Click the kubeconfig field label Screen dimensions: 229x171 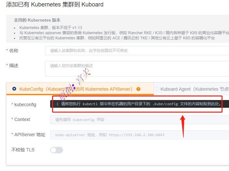pos(25,105)
